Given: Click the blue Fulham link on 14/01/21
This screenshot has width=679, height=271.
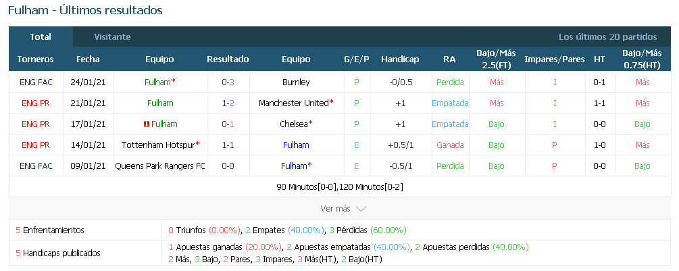Looking at the screenshot, I should [296, 145].
